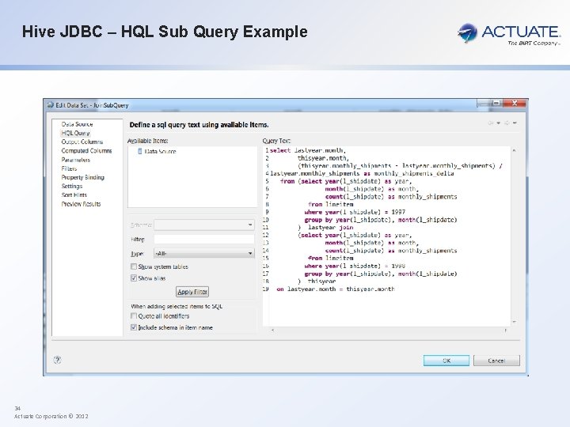Click the Actuate logo

coord(509,33)
